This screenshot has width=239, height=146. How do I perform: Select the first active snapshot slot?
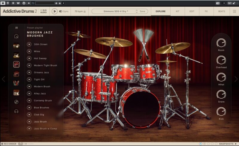coord(200,144)
